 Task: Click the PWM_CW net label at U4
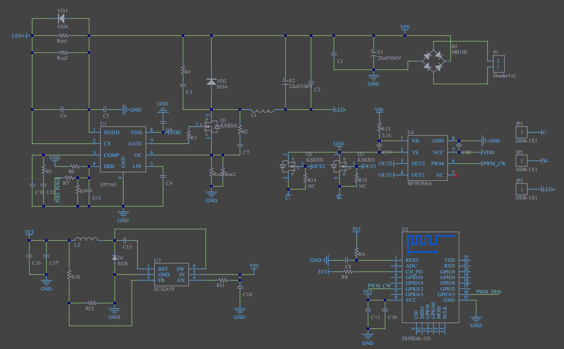494,163
